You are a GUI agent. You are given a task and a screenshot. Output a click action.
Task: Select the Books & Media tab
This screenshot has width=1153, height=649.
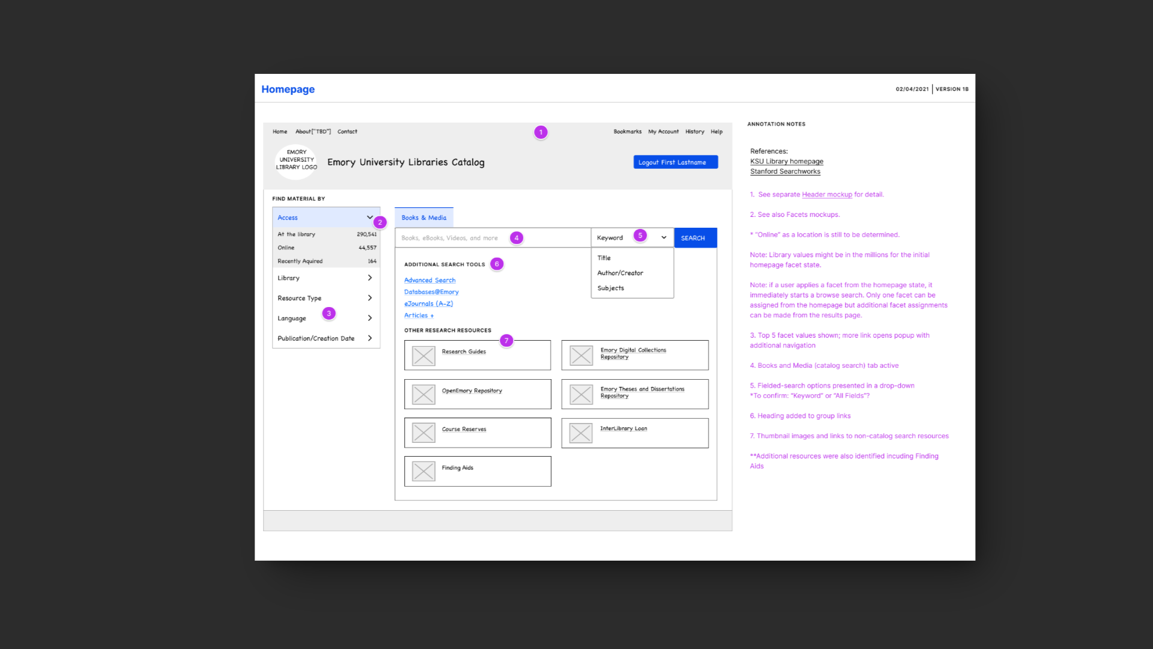[x=423, y=218]
